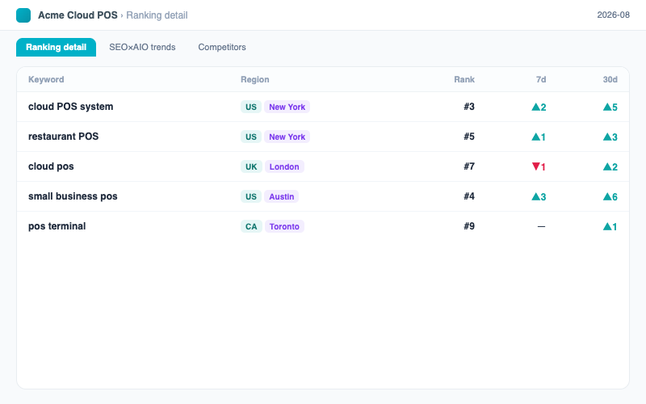Click the red down-1 7d change for cloud pos
The width and height of the screenshot is (646, 404).
[x=539, y=166]
